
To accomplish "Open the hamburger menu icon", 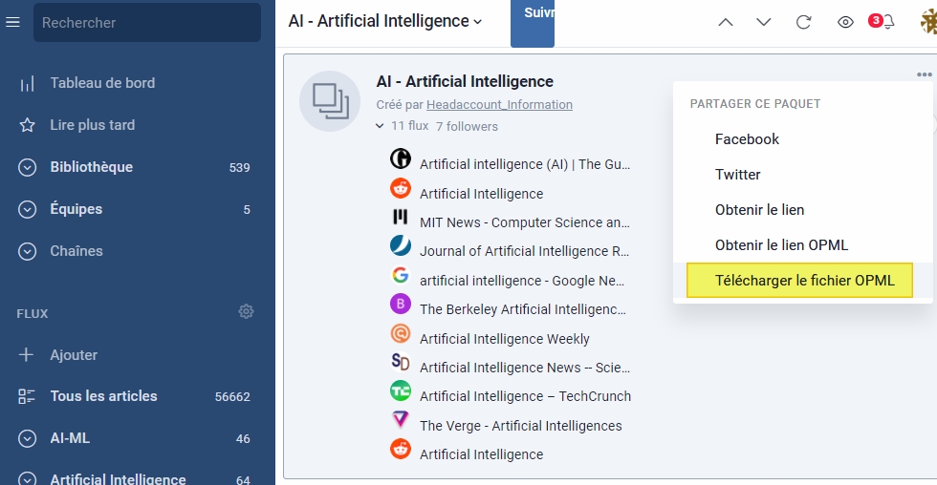I will (x=12, y=22).
